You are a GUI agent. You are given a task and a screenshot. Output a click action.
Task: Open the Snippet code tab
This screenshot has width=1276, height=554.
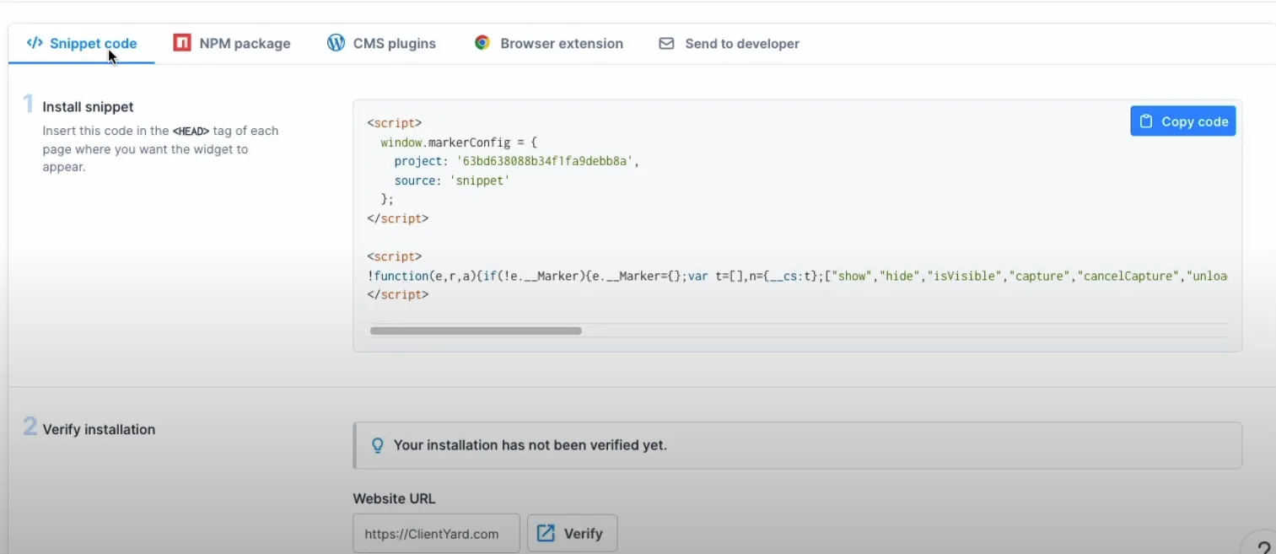pyautogui.click(x=82, y=44)
